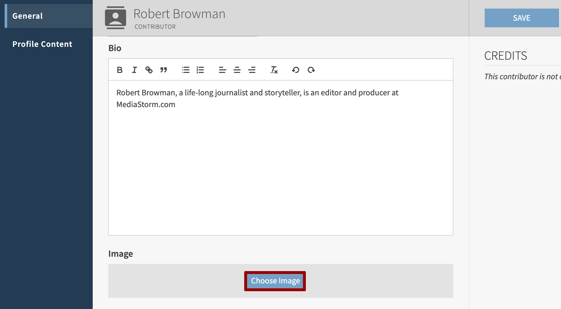The width and height of the screenshot is (561, 309).
Task: Create a numbered list in Bio
Action: pyautogui.click(x=200, y=70)
